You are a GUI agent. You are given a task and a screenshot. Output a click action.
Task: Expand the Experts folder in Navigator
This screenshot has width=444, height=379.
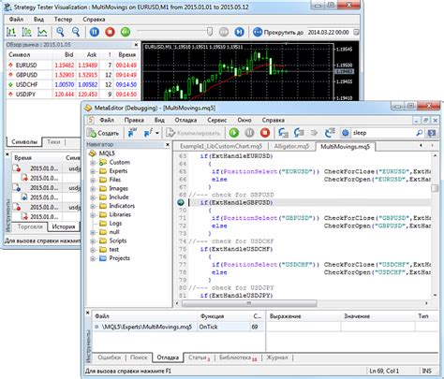click(x=93, y=171)
